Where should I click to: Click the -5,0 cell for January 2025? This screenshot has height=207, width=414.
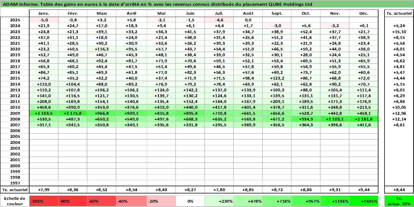click(x=44, y=20)
